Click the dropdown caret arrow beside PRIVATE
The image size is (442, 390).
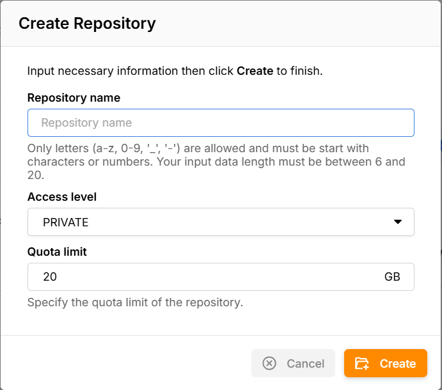[397, 222]
